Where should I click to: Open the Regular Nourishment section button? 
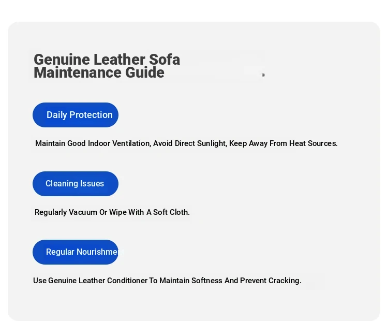76,252
